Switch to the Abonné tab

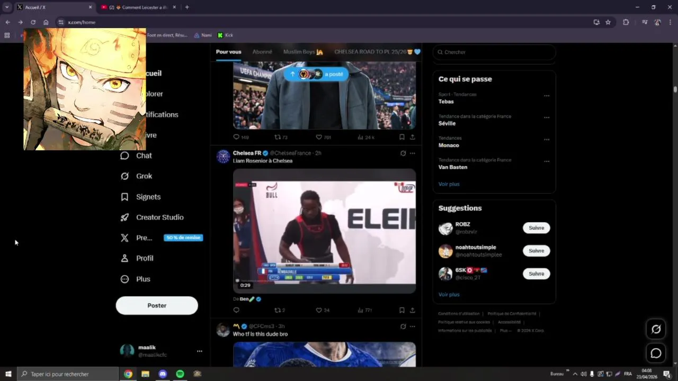(262, 52)
